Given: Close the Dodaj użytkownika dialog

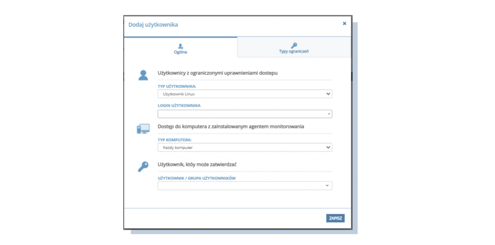Looking at the screenshot, I should tap(344, 24).
